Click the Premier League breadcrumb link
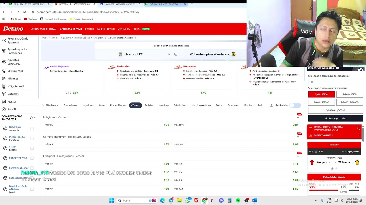 pyautogui.click(x=82, y=38)
